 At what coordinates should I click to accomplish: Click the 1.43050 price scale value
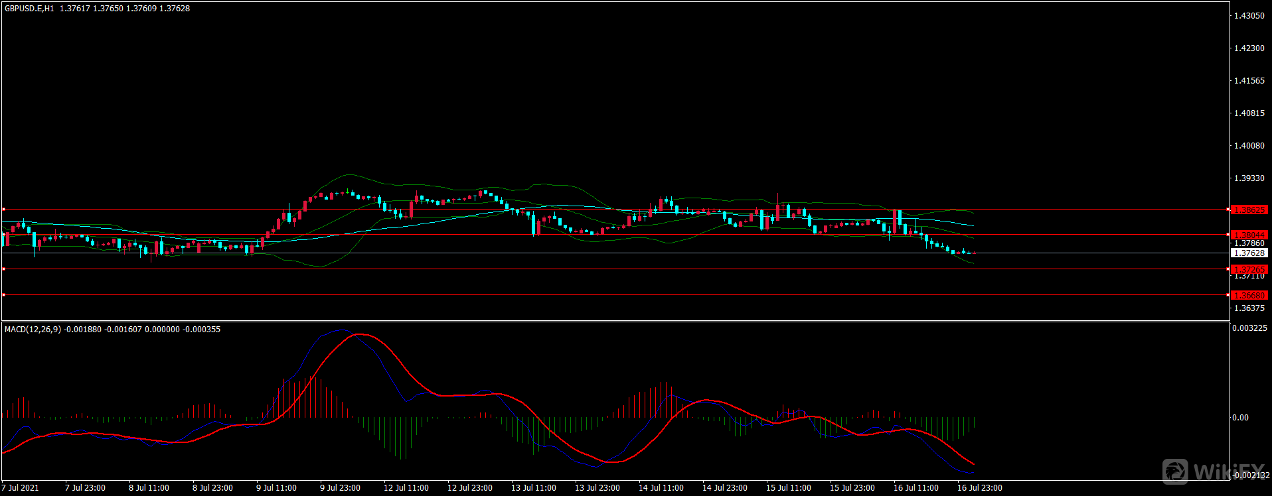(x=1249, y=16)
